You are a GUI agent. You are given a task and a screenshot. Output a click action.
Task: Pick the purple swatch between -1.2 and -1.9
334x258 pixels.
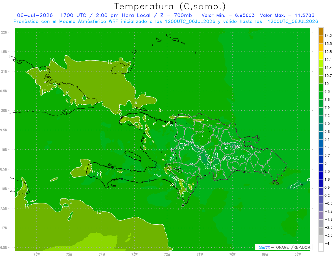pos(321,215)
